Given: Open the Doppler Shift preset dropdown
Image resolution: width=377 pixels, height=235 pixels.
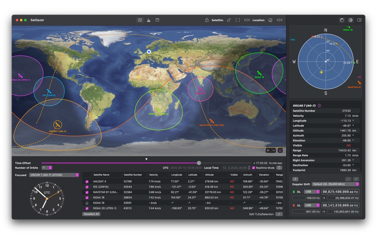Looking at the screenshot, I should coord(335,184).
